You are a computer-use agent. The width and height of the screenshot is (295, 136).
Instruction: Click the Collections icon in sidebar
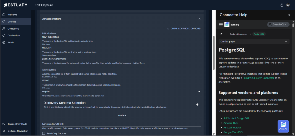[4, 29]
